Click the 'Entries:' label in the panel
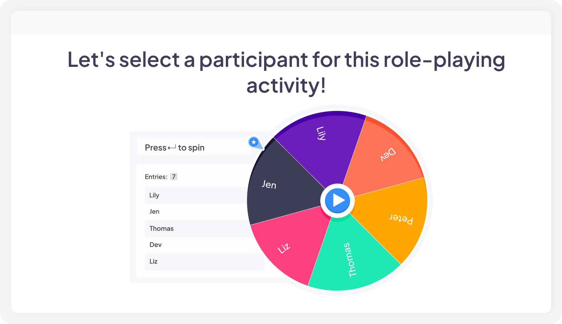562x324 pixels. tap(158, 177)
